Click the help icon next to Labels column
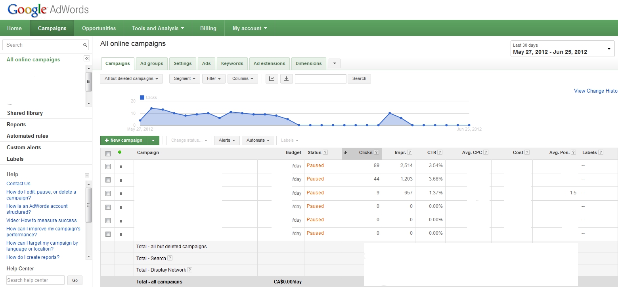The image size is (618, 287). [601, 152]
